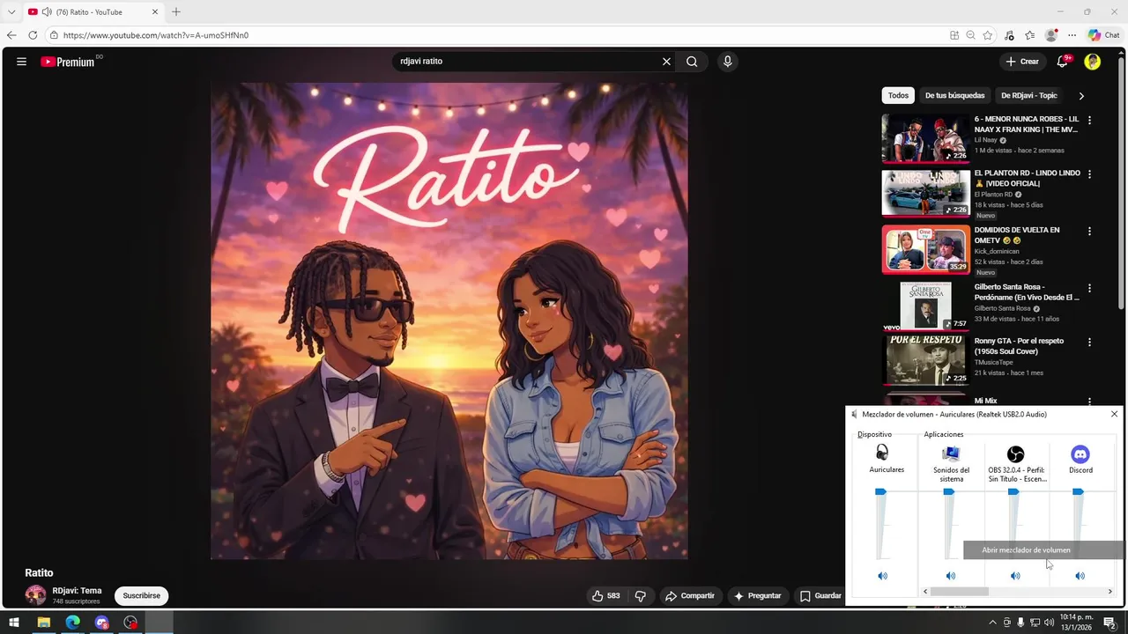Go to YouTube Premium home logo
This screenshot has height=634, width=1128.
coord(68,62)
